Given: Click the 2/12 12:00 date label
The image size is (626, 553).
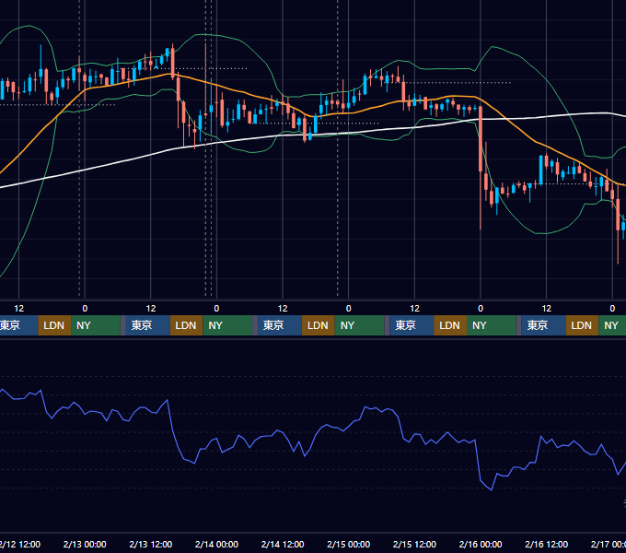Looking at the screenshot, I should pos(19,544).
